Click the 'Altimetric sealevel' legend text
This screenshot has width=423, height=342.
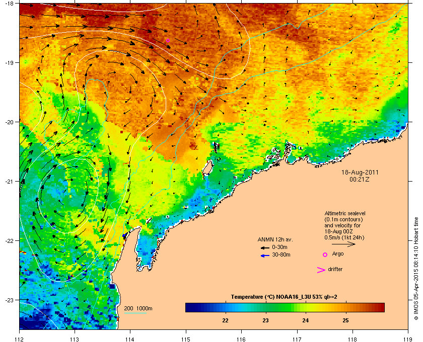point(345,213)
